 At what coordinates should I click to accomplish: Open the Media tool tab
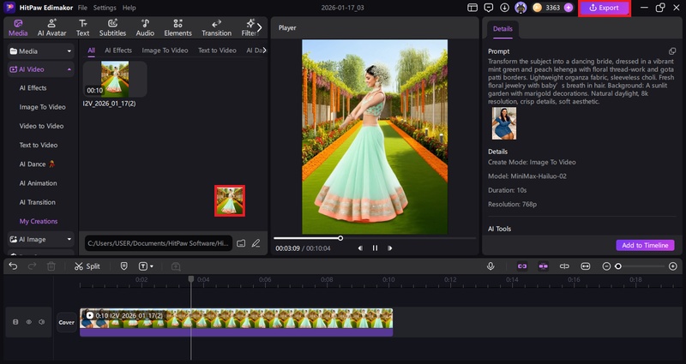(18, 28)
